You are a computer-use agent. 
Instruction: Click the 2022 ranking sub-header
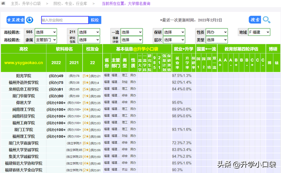pyautogui.click(x=56, y=62)
